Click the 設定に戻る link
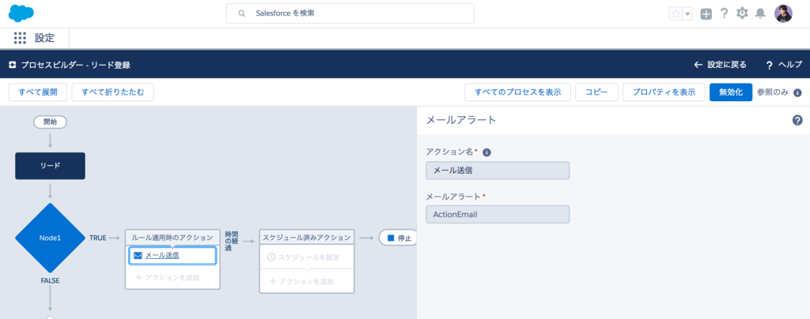The height and width of the screenshot is (319, 810). click(727, 65)
